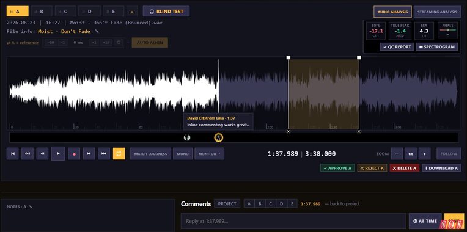Add a new version with the plus tab
This screenshot has width=467, height=232.
132,12
